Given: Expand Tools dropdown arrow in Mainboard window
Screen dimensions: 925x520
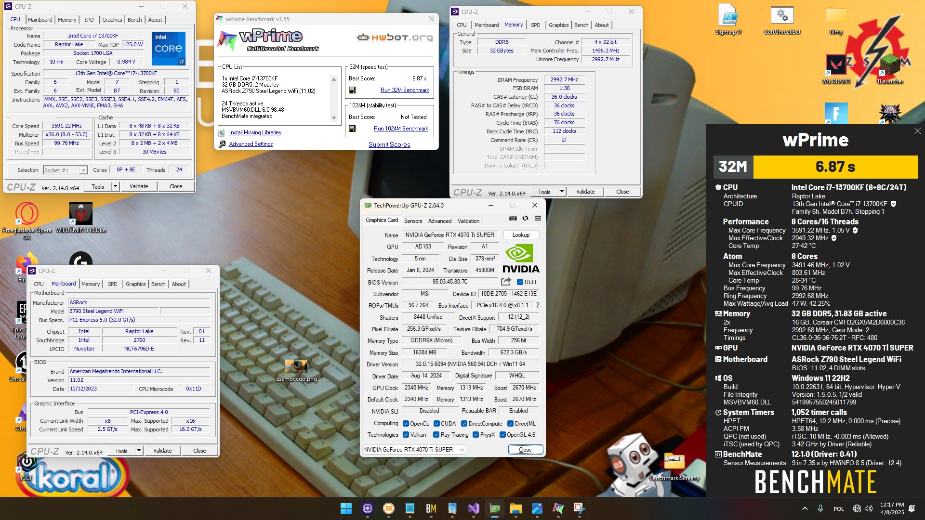Looking at the screenshot, I should point(139,451).
